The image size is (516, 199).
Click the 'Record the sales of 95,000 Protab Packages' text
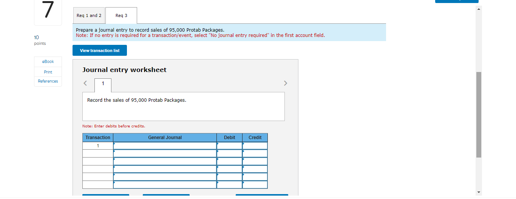(137, 100)
